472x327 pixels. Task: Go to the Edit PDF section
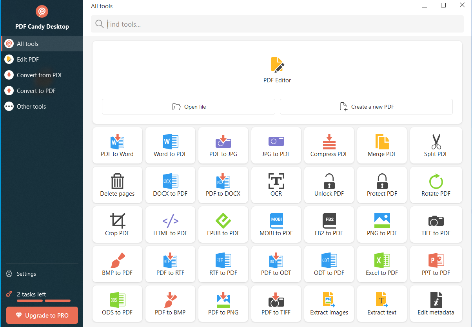click(x=42, y=59)
